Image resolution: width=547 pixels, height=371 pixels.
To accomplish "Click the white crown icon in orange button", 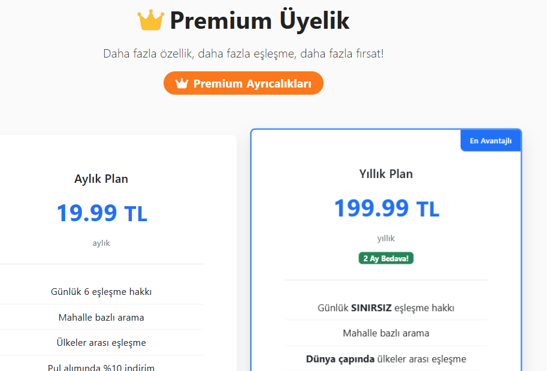I will click(182, 83).
